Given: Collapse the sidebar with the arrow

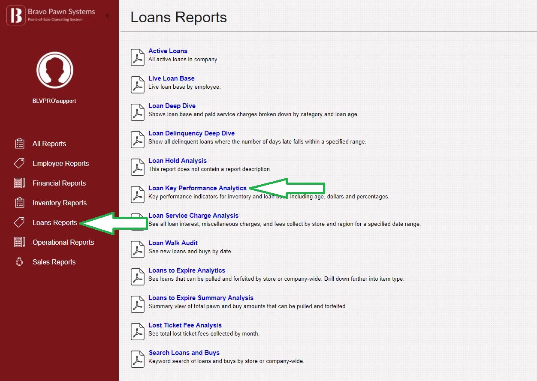Looking at the screenshot, I should tap(107, 16).
